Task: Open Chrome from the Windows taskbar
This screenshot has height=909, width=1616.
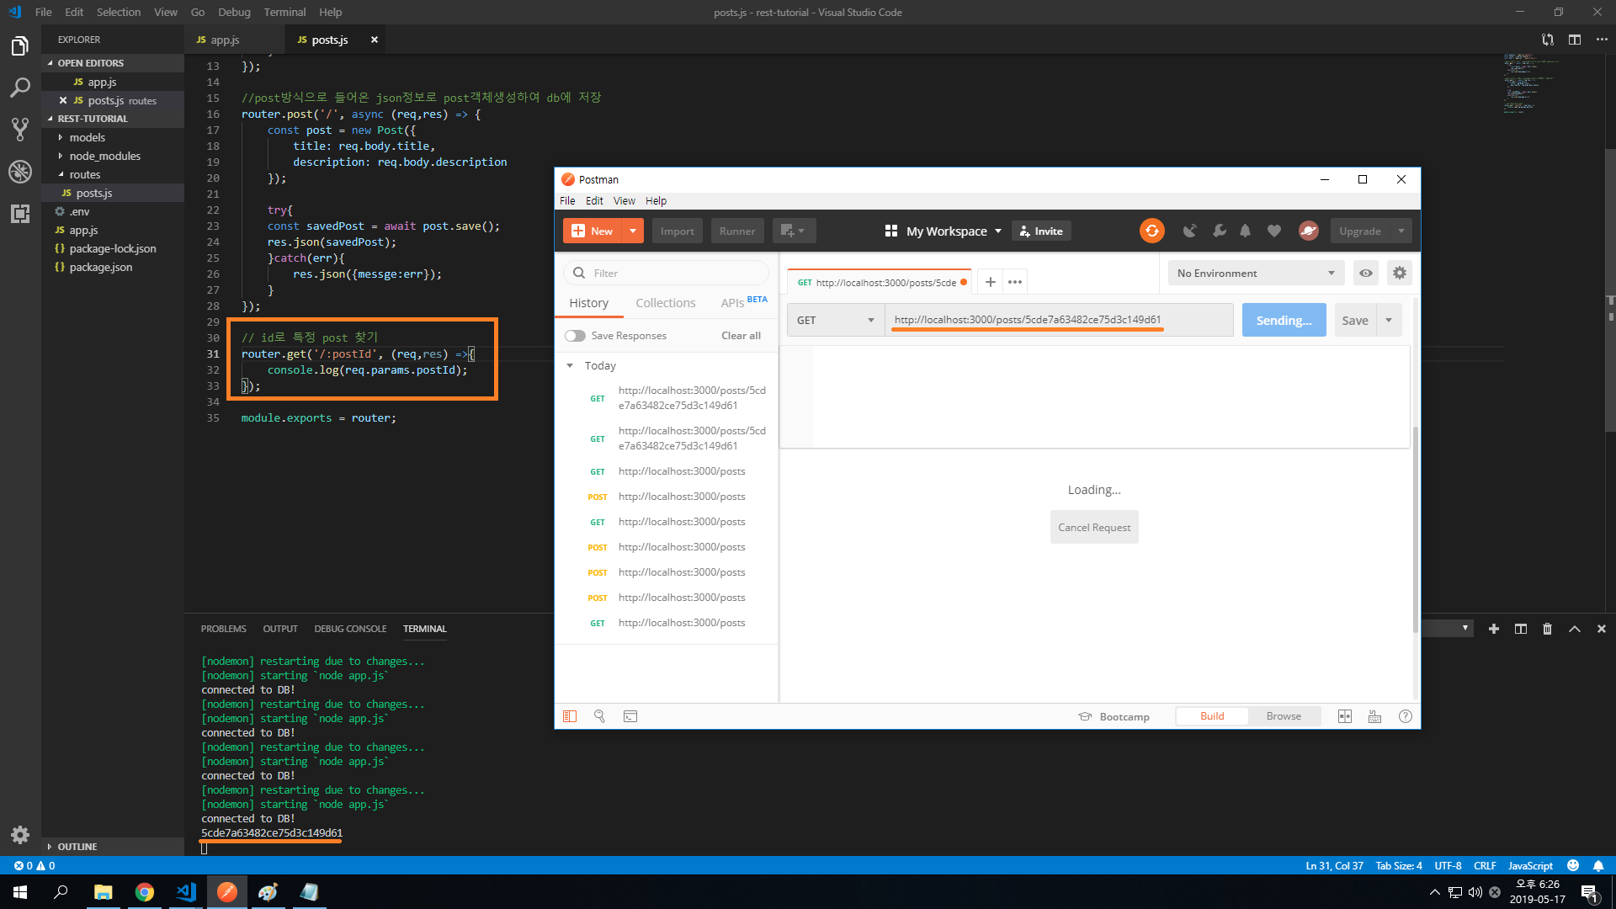Action: [x=145, y=892]
